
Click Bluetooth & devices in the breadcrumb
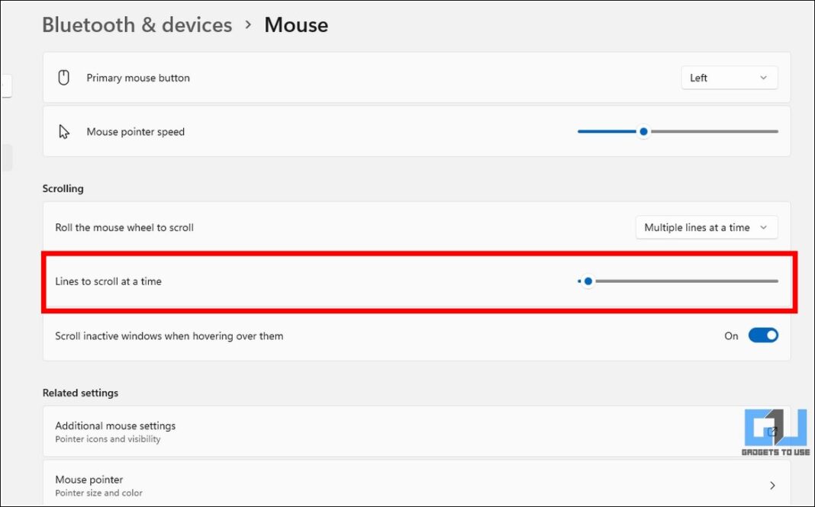coord(137,25)
